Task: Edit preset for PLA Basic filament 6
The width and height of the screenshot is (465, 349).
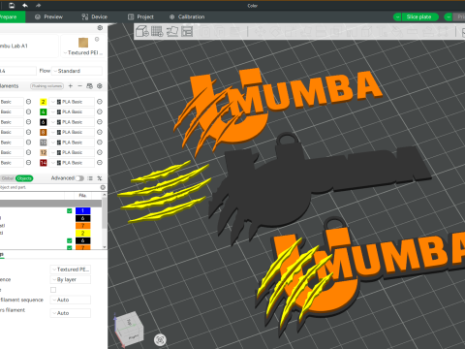Action: [100, 122]
